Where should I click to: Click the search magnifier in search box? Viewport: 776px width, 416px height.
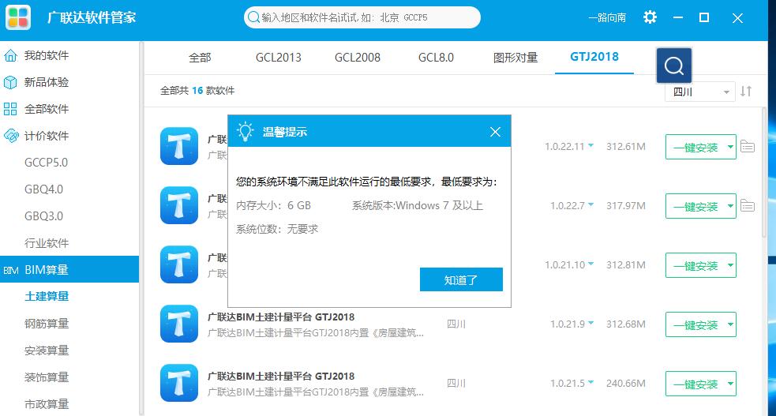[x=253, y=17]
